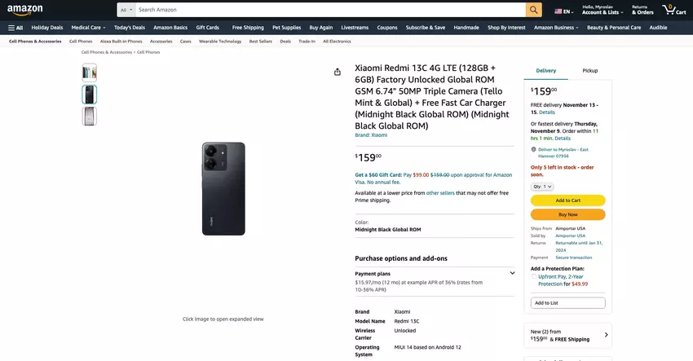This screenshot has width=693, height=361.
Task: Open the All hamburger menu
Action: [x=15, y=28]
